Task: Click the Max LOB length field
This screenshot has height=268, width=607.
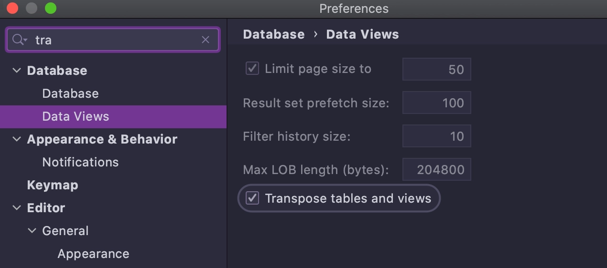Action: tap(437, 169)
